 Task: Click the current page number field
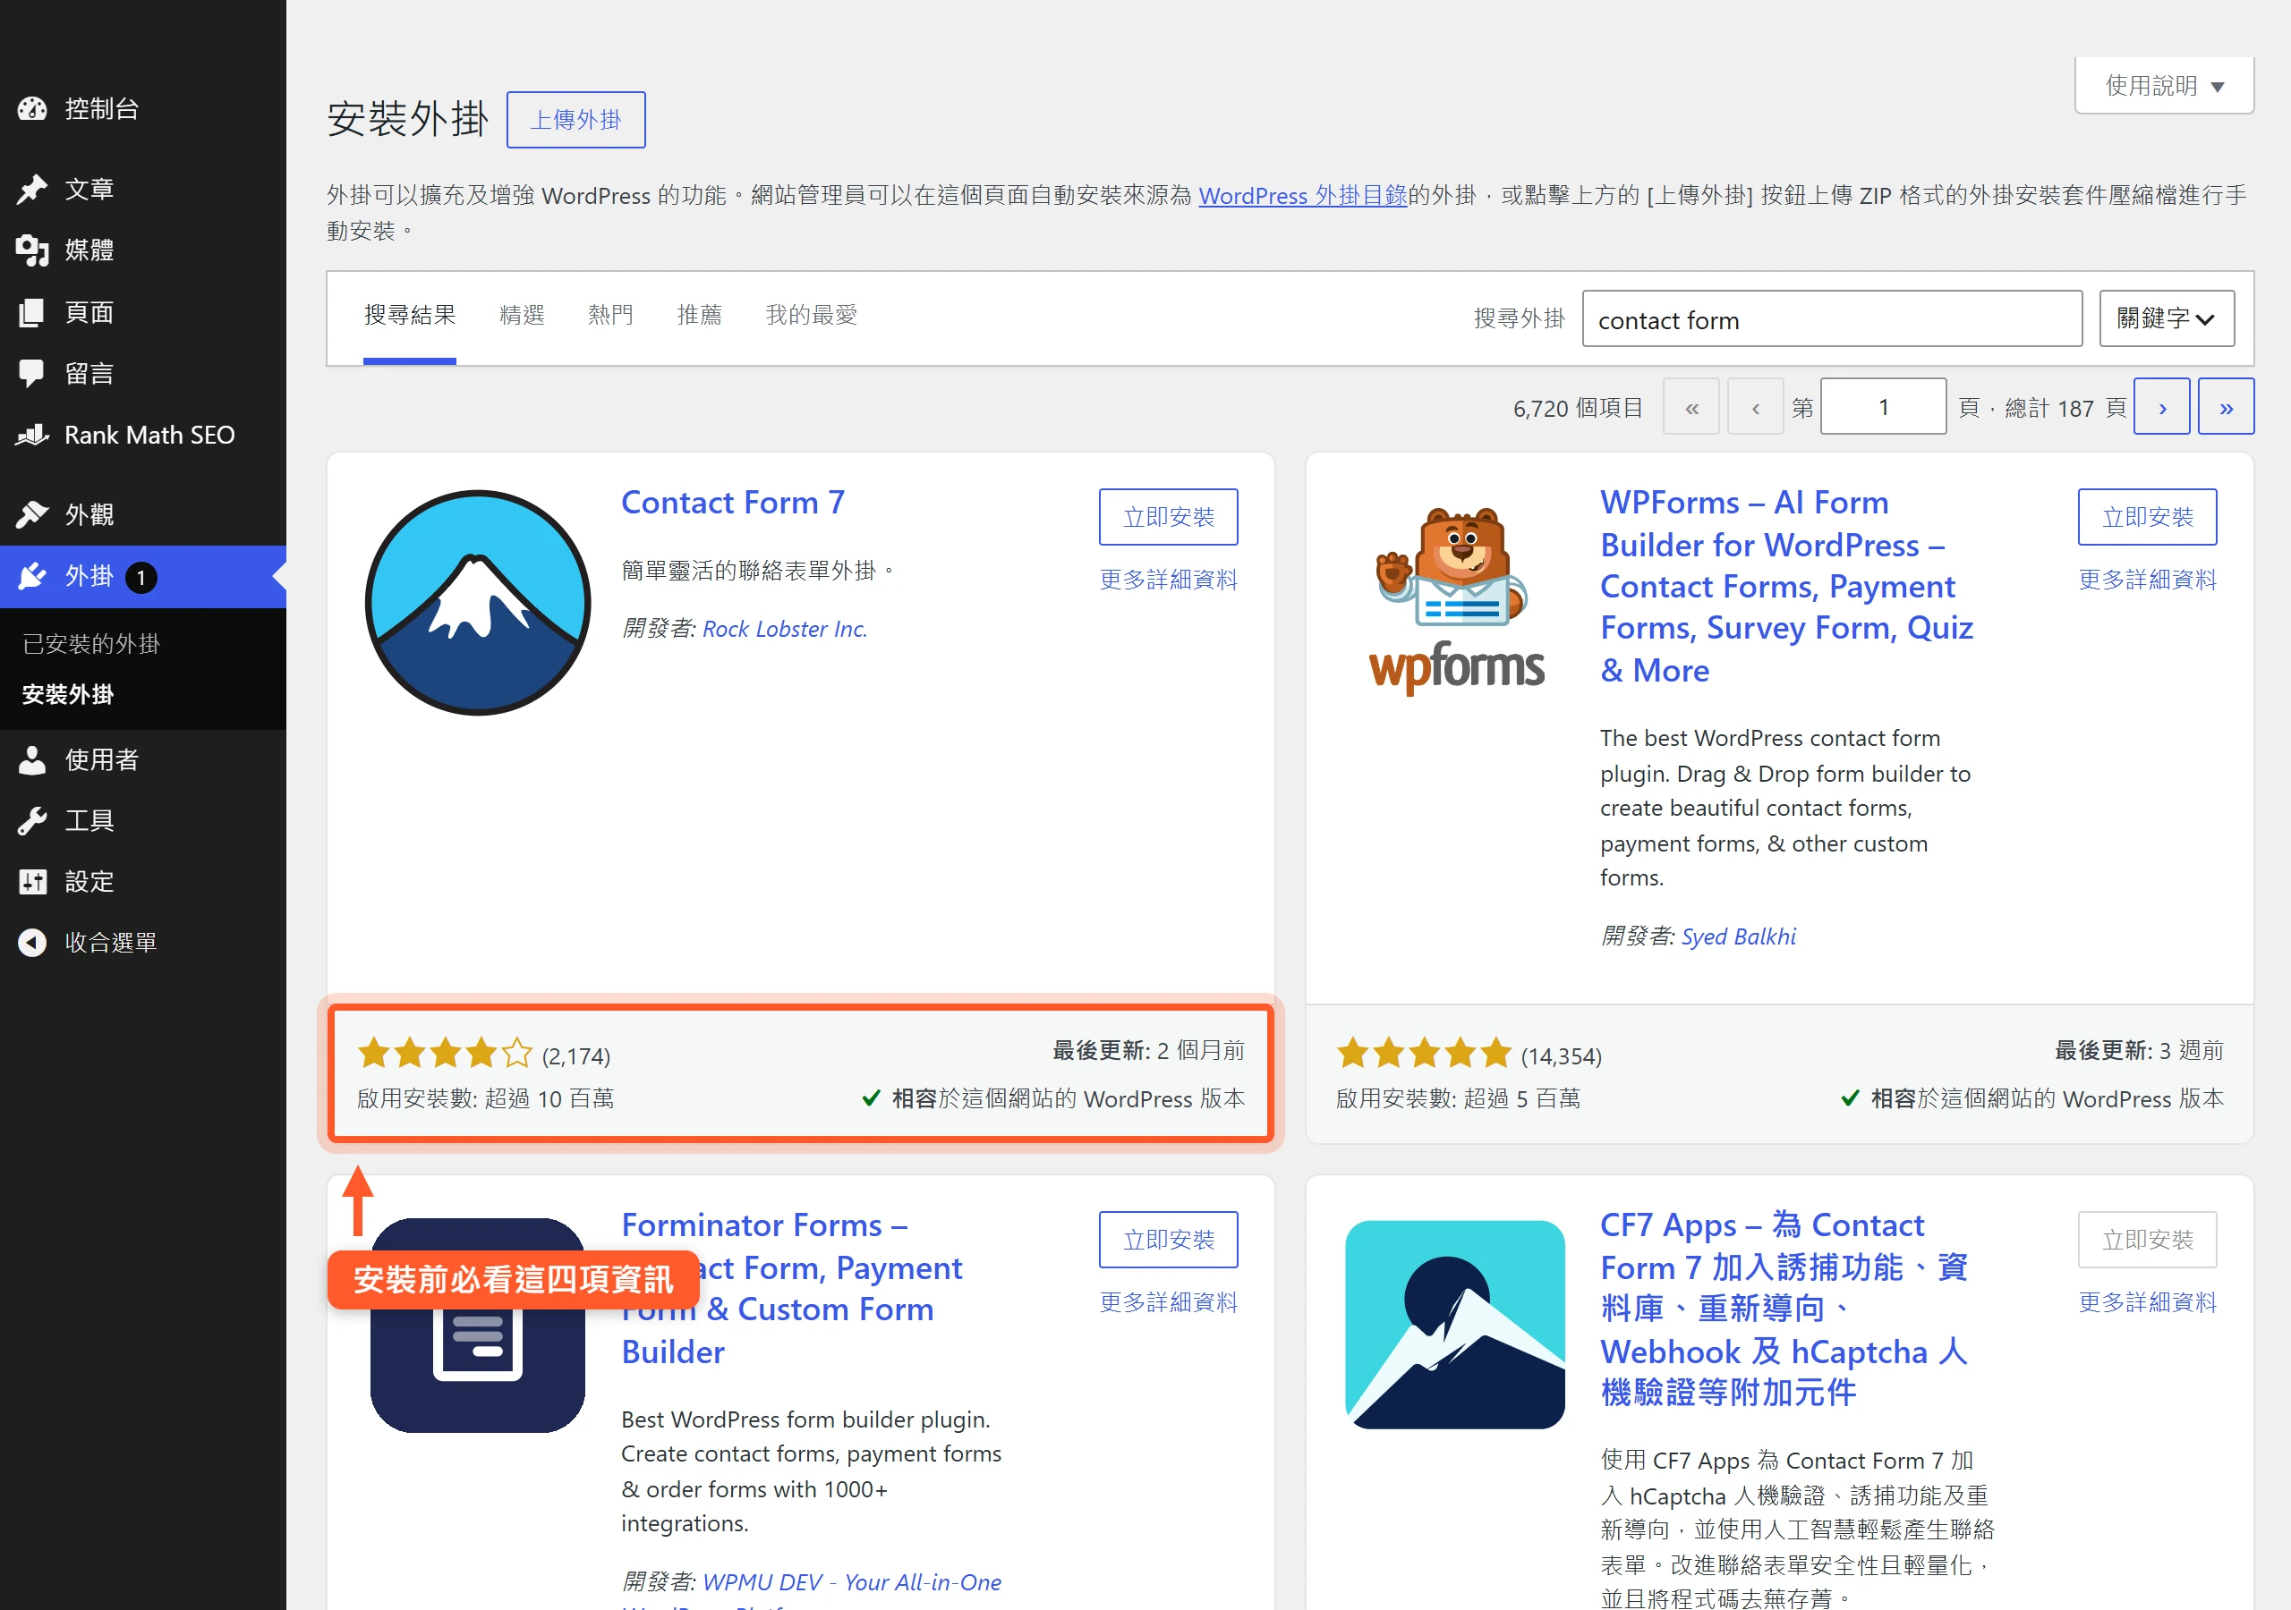click(1883, 407)
